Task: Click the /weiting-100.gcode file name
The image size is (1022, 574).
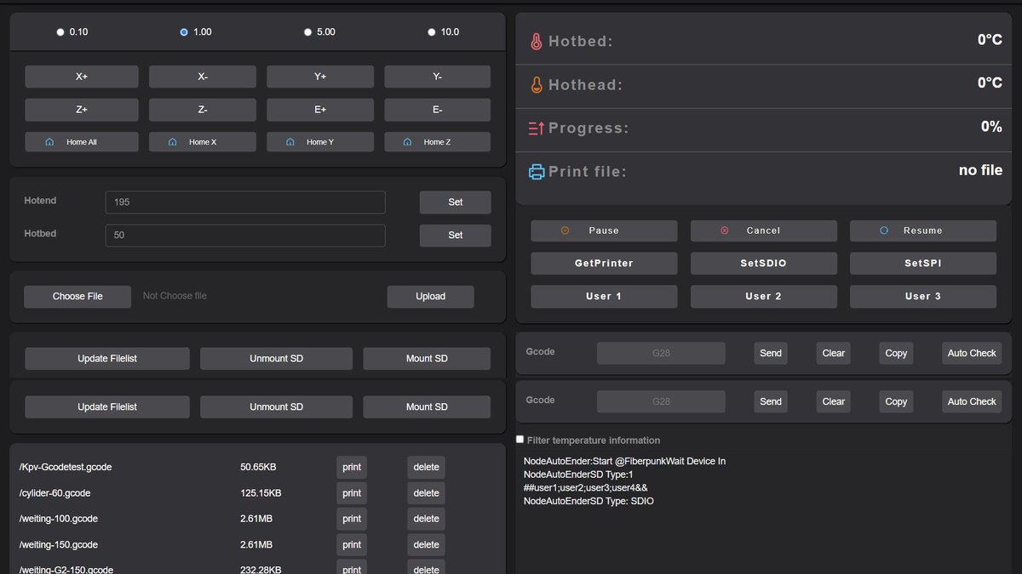Action: coord(59,519)
